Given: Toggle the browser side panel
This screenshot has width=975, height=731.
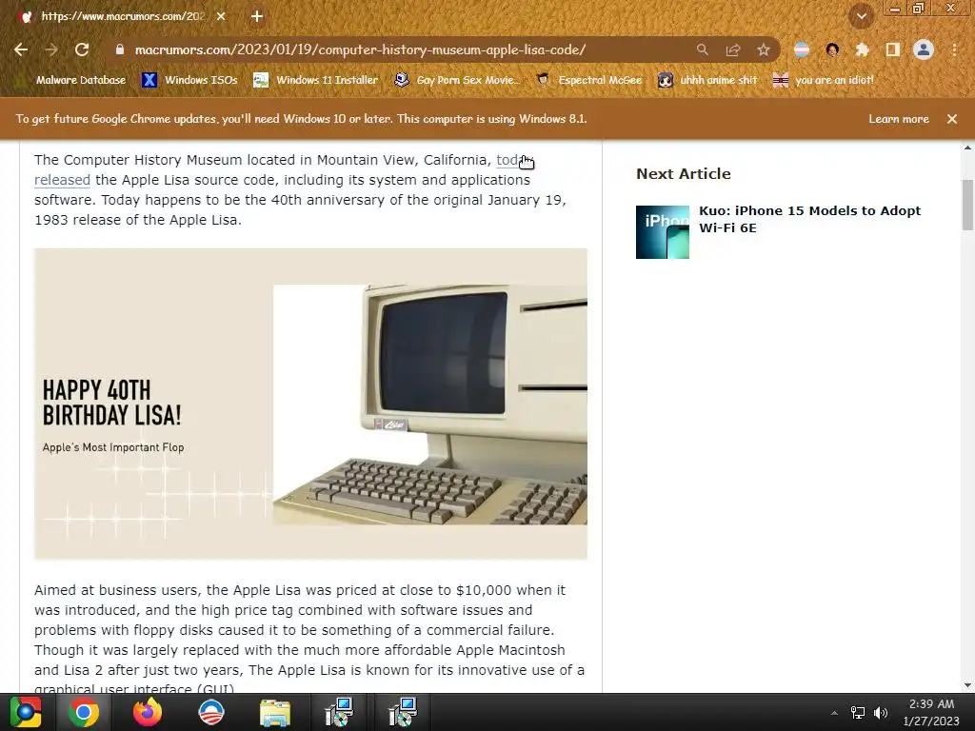Looking at the screenshot, I should (892, 49).
